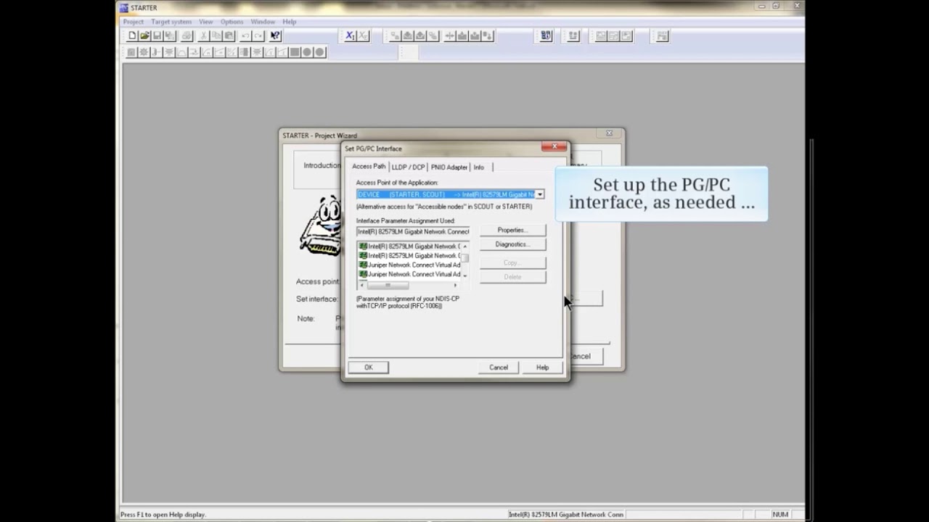Switch to the Info tab
929x522 pixels.
[x=479, y=167]
